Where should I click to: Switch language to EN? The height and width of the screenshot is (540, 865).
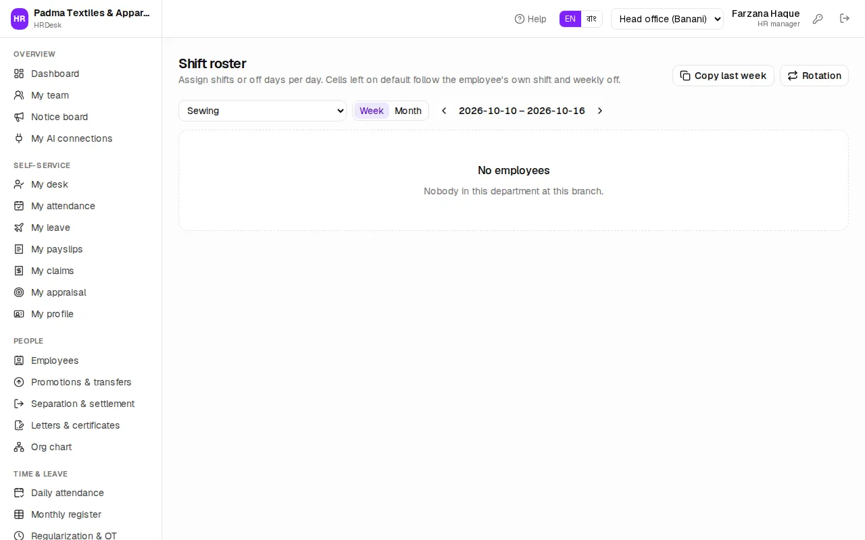570,19
